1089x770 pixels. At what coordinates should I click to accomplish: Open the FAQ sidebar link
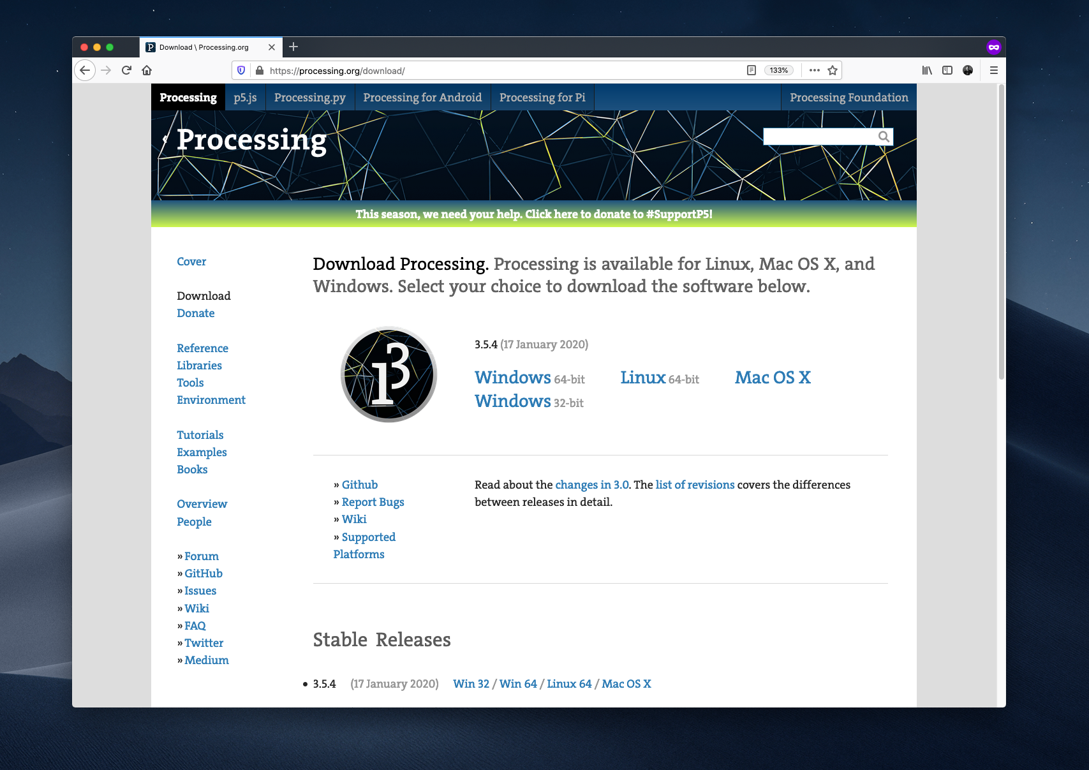tap(195, 626)
